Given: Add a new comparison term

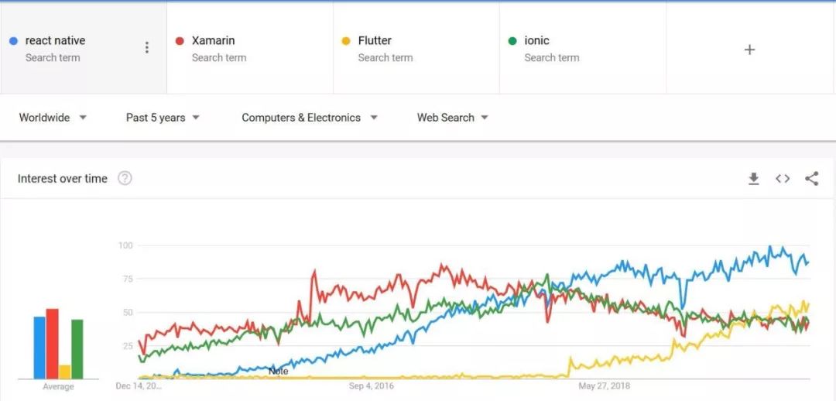Looking at the screenshot, I should pos(749,50).
